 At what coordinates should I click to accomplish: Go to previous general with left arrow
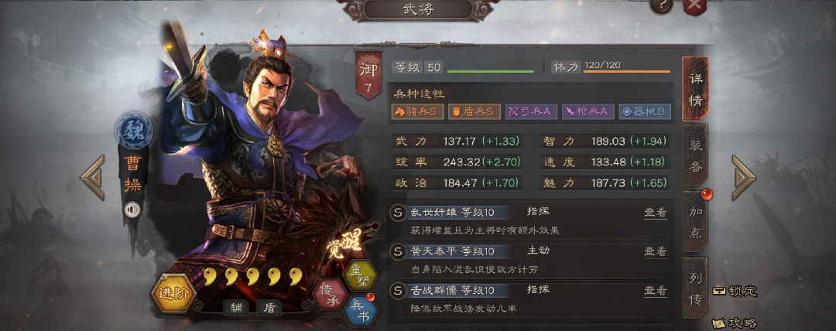click(93, 178)
